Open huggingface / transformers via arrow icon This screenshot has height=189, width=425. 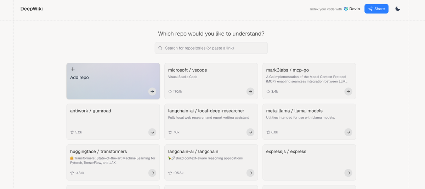pyautogui.click(x=152, y=173)
